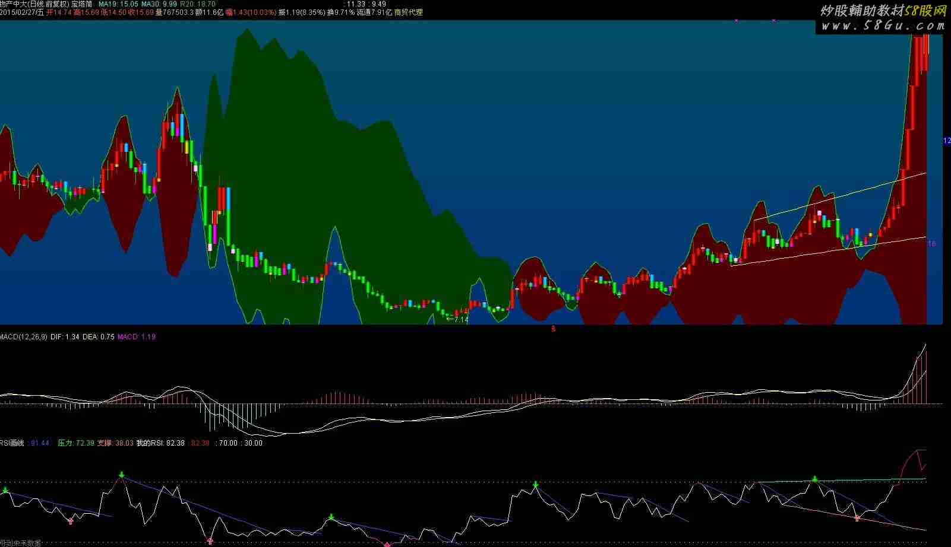Click the open price 开14.74
Screen dimensions: 951x547
(59, 12)
